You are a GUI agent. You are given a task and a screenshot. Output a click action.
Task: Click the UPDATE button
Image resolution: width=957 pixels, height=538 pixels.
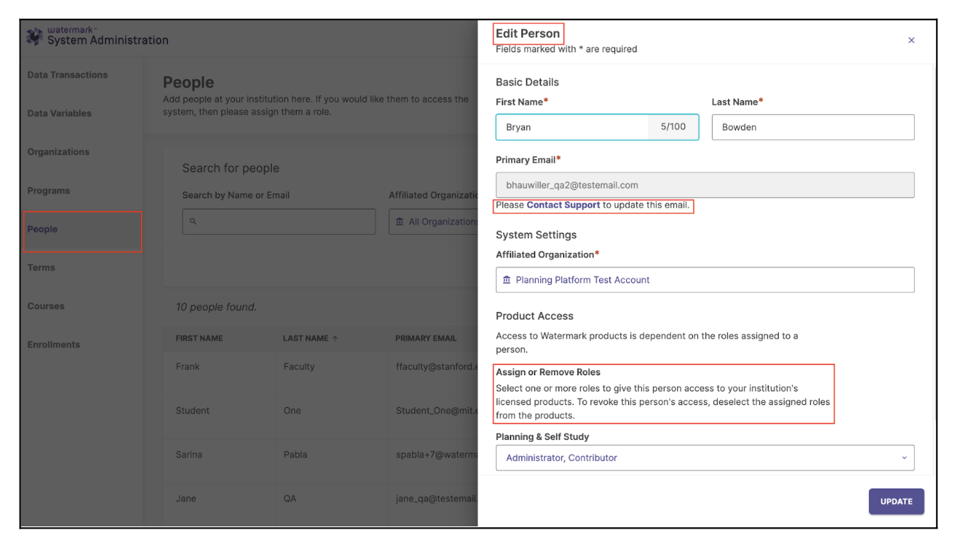click(897, 502)
